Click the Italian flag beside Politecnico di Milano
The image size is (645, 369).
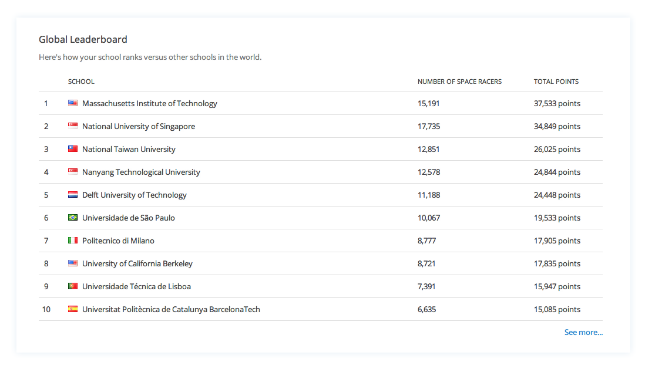click(73, 241)
